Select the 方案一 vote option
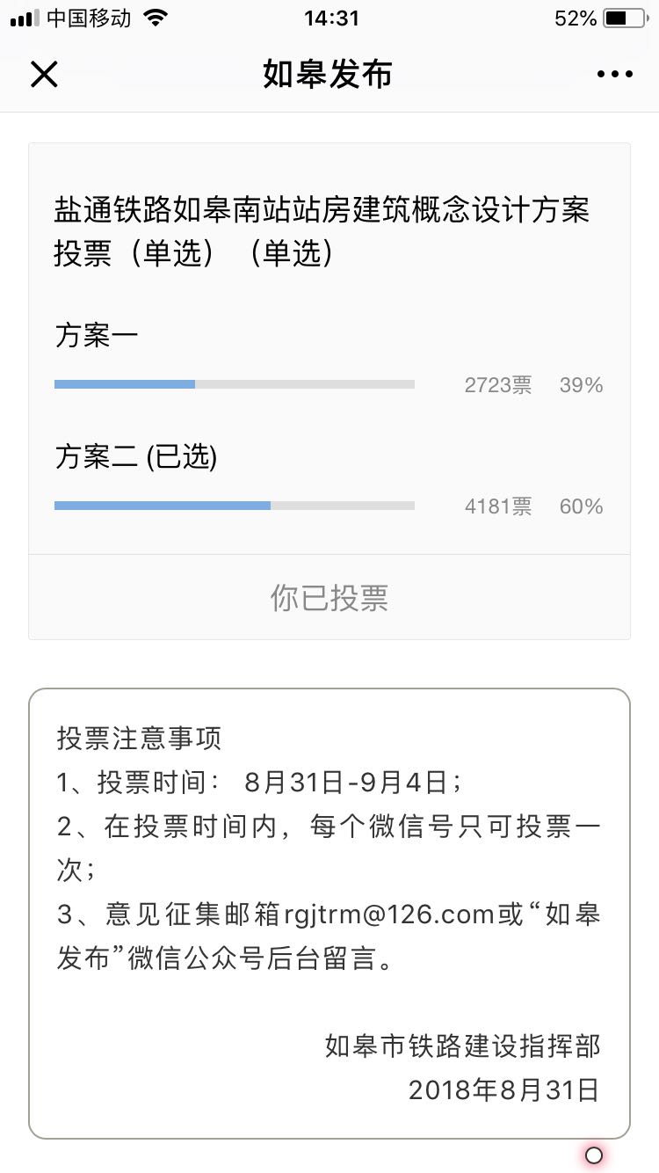The width and height of the screenshot is (659, 1173). tap(97, 336)
